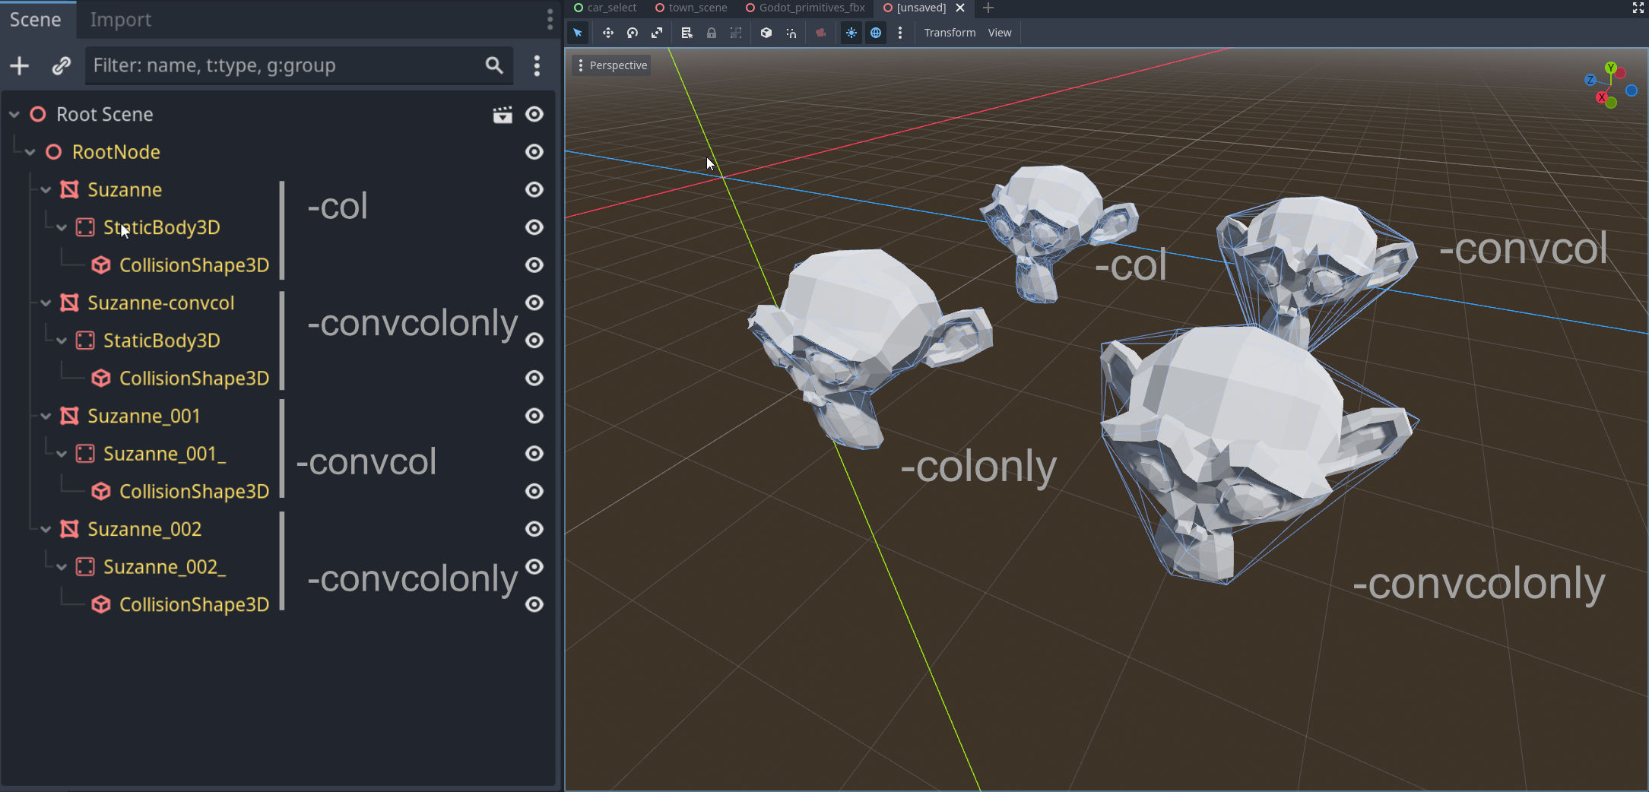The width and height of the screenshot is (1649, 792).
Task: Add a new node with the plus icon
Action: [20, 66]
